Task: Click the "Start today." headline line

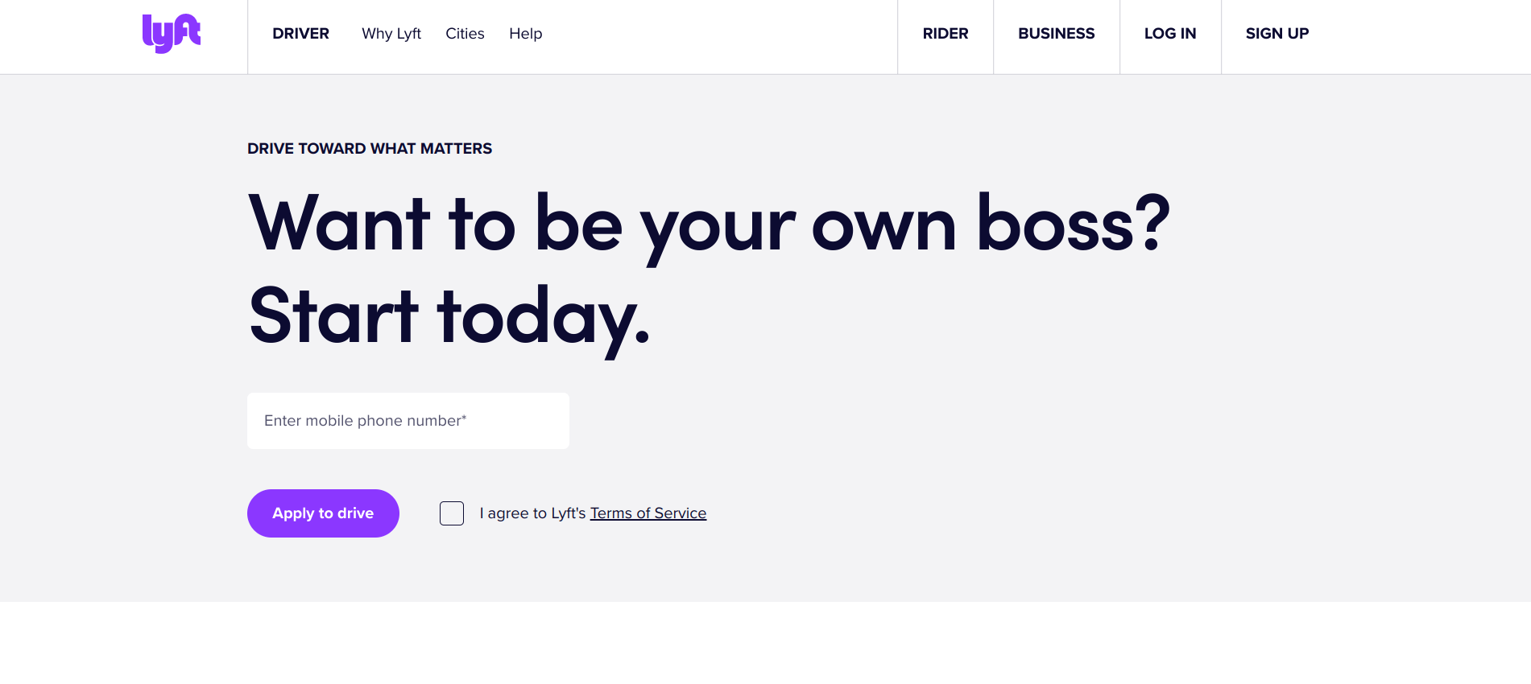Action: click(449, 317)
